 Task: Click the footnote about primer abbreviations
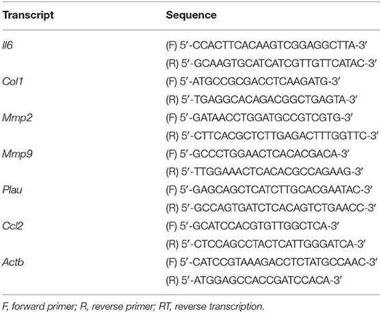coord(133,306)
